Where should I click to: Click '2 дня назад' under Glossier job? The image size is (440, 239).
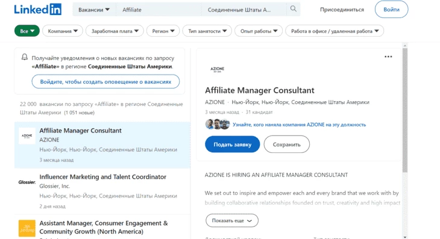(52, 206)
